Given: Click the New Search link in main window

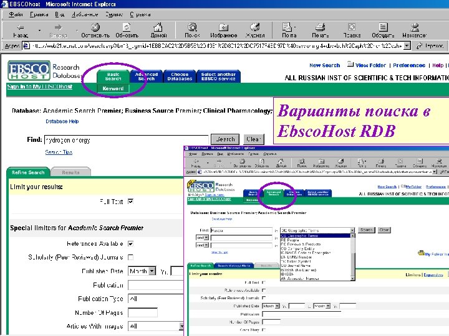Looking at the screenshot, I should 324,65.
